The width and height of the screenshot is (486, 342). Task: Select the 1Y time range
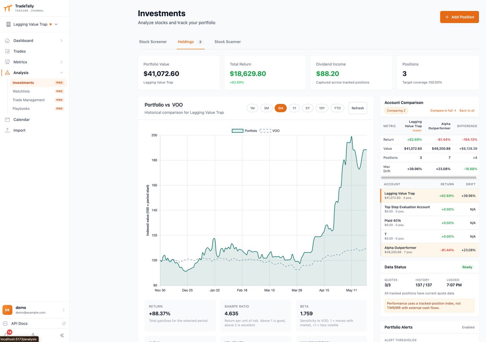[x=294, y=108]
